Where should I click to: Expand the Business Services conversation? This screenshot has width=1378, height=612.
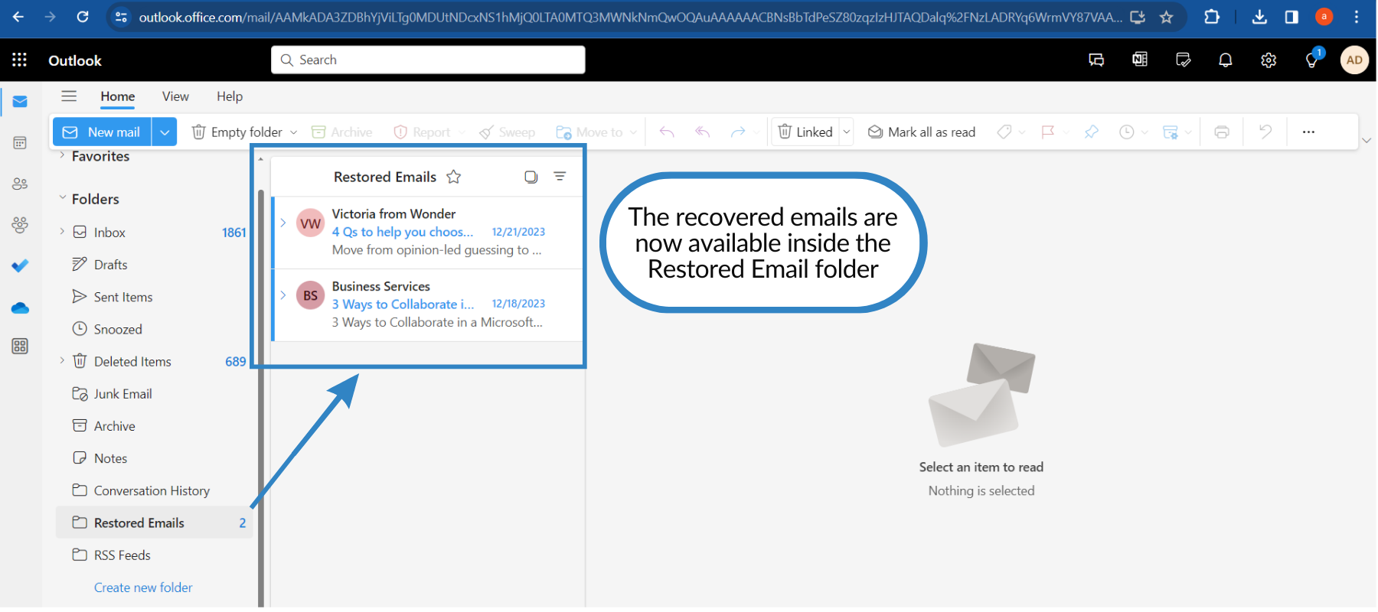coord(283,295)
